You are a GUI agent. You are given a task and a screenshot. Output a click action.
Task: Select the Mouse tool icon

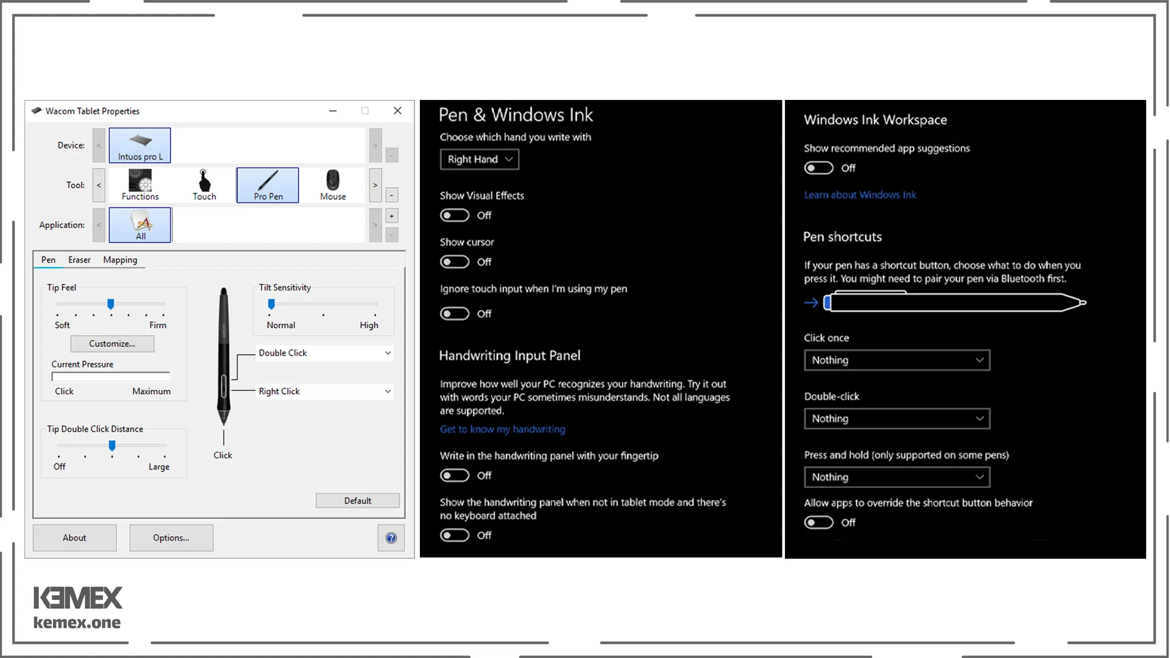click(x=333, y=185)
